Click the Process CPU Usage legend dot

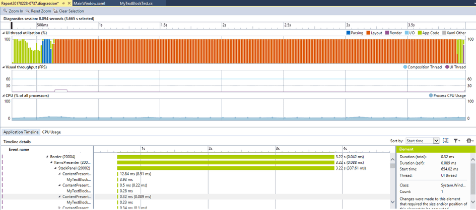pos(431,95)
